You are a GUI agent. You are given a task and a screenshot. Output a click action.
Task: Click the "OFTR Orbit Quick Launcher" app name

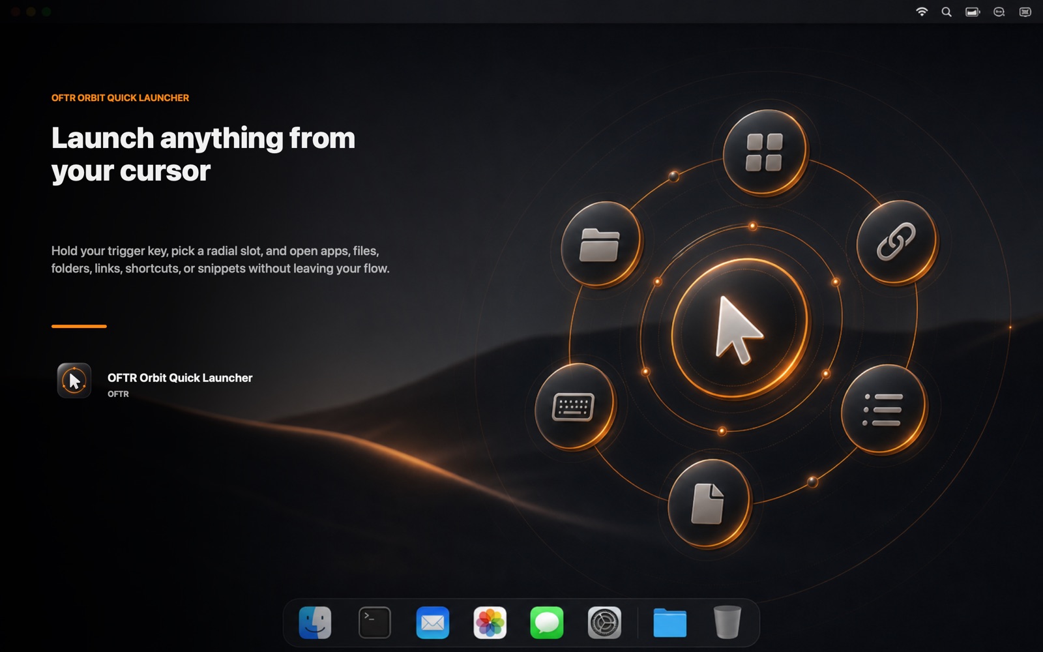tap(180, 378)
